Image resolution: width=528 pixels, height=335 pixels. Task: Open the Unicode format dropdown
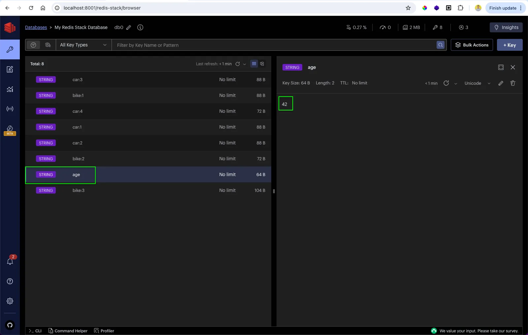coord(478,83)
